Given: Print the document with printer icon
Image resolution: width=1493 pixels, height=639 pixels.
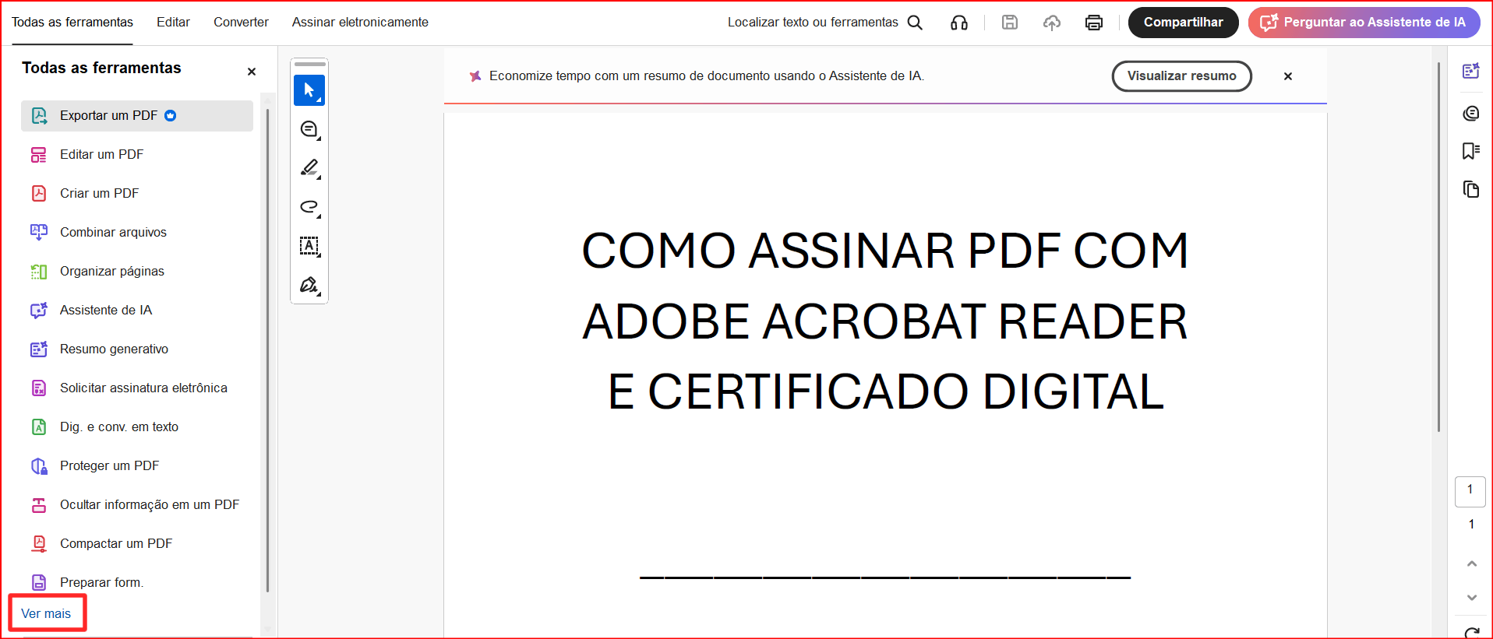Looking at the screenshot, I should point(1094,23).
